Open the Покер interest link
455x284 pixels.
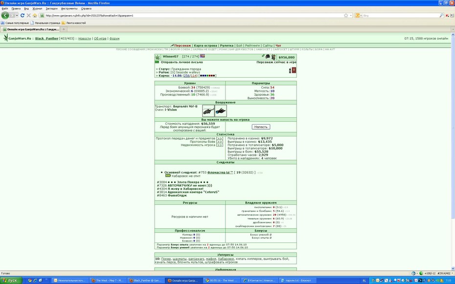[166, 259]
